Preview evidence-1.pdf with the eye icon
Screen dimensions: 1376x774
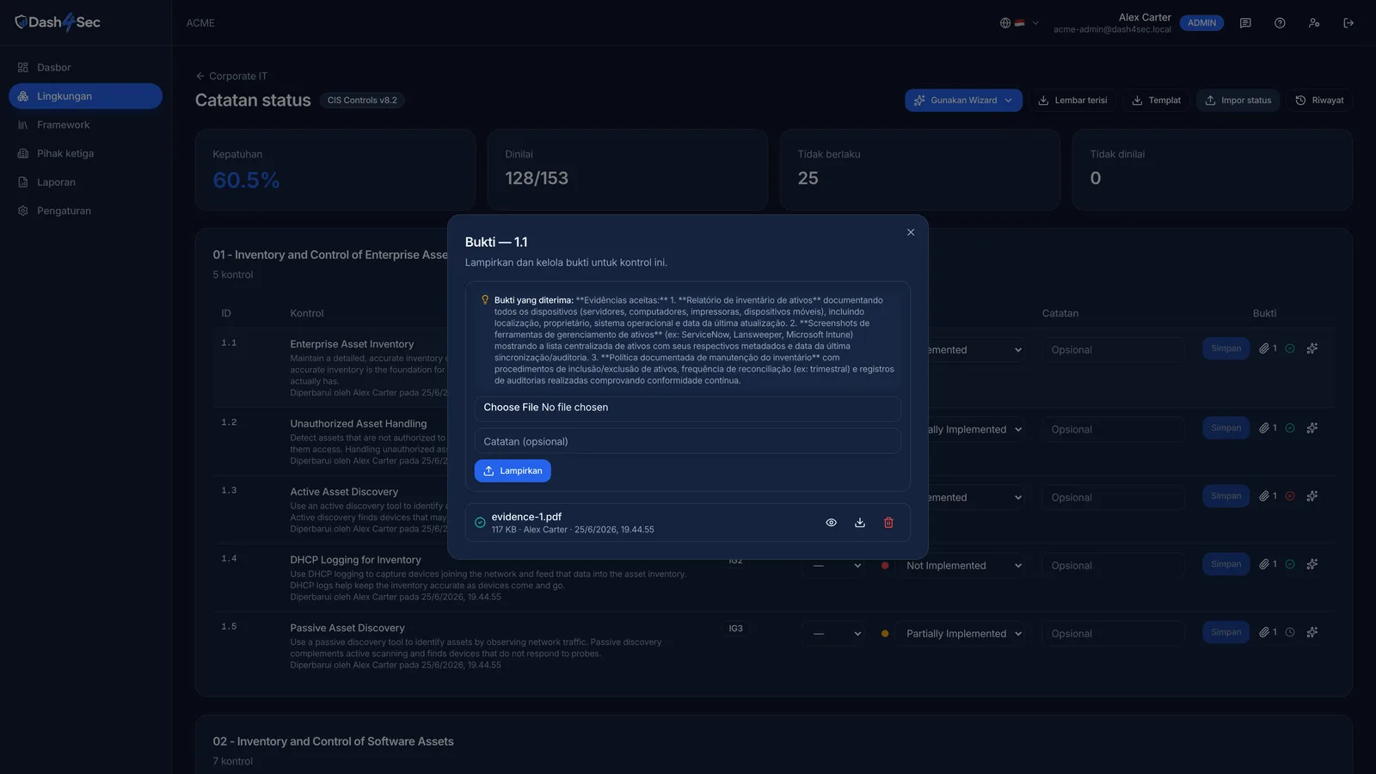tap(831, 523)
